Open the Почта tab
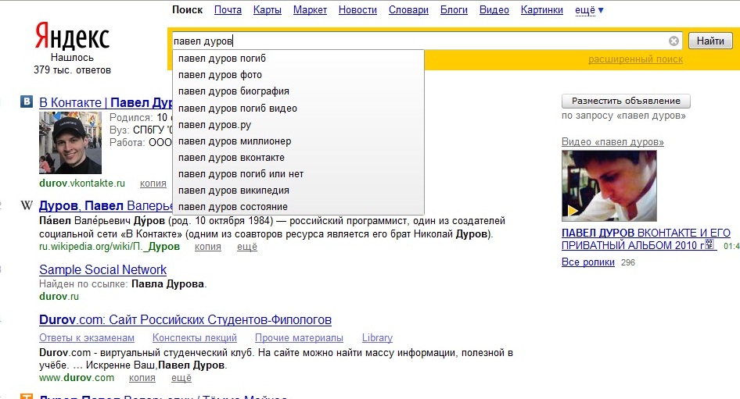Viewport: 740px width, 399px height. [228, 10]
